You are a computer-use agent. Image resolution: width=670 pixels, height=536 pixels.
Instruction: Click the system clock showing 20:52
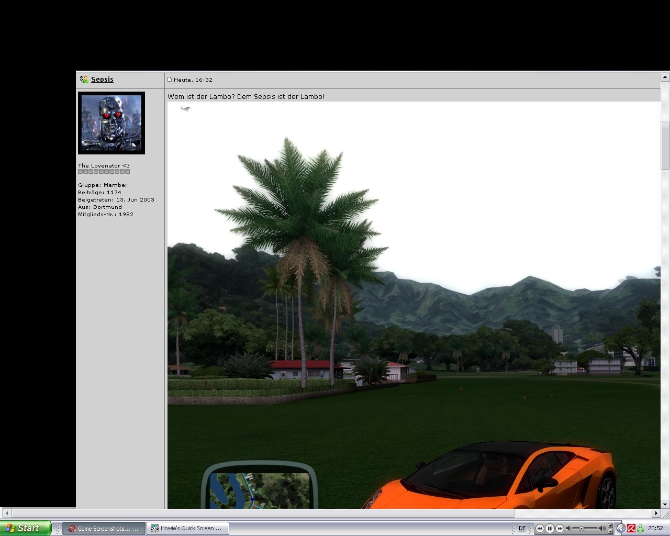pyautogui.click(x=655, y=528)
